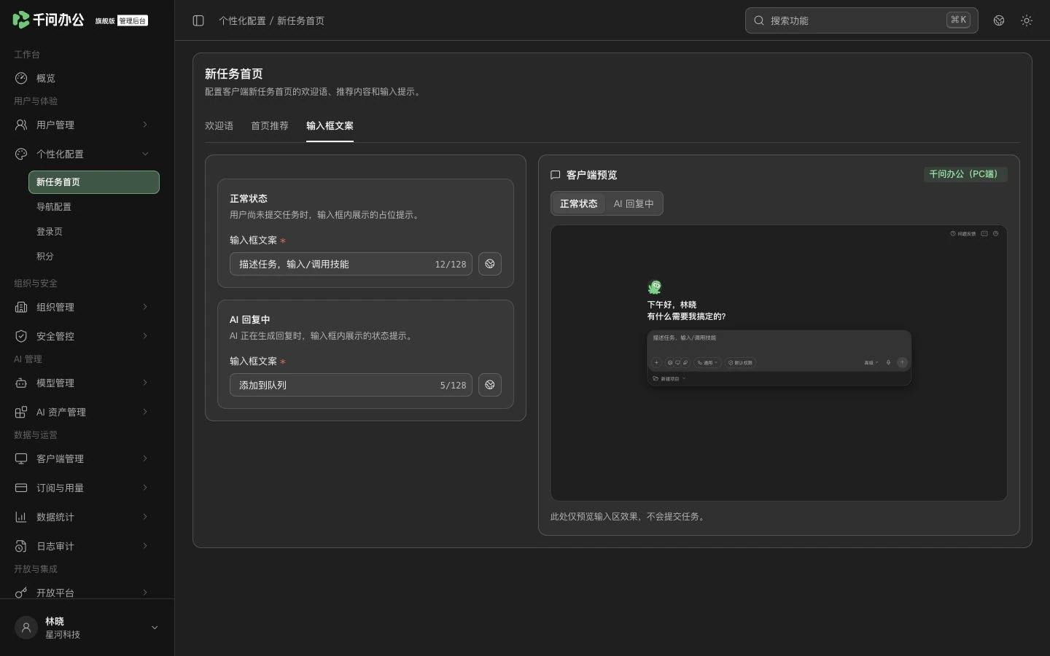Switch theme with the sun icon
This screenshot has width=1050, height=656.
(x=1027, y=20)
